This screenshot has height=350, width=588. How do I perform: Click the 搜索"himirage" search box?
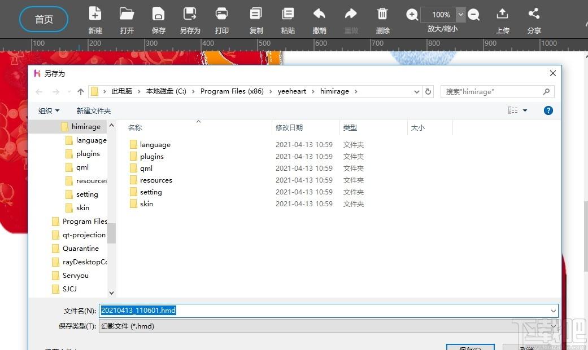tap(497, 92)
